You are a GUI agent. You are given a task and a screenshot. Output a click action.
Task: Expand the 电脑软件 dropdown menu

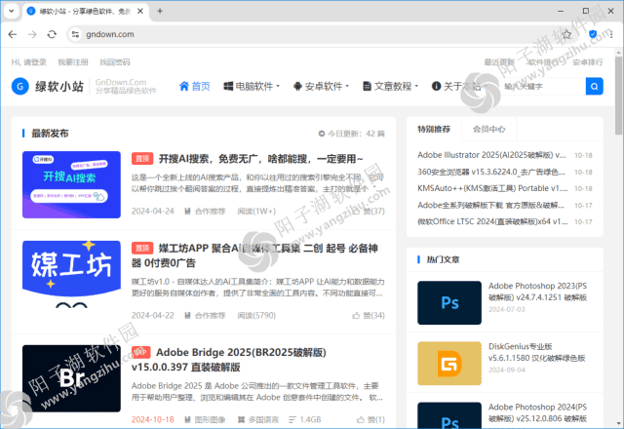click(x=252, y=87)
